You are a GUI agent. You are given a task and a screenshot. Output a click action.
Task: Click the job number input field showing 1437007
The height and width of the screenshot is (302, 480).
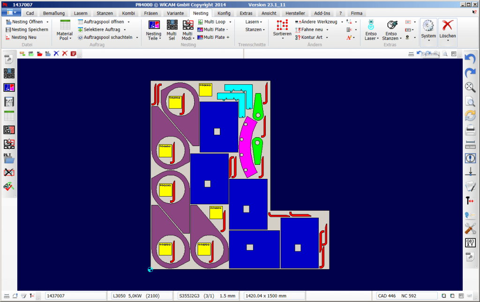75,295
